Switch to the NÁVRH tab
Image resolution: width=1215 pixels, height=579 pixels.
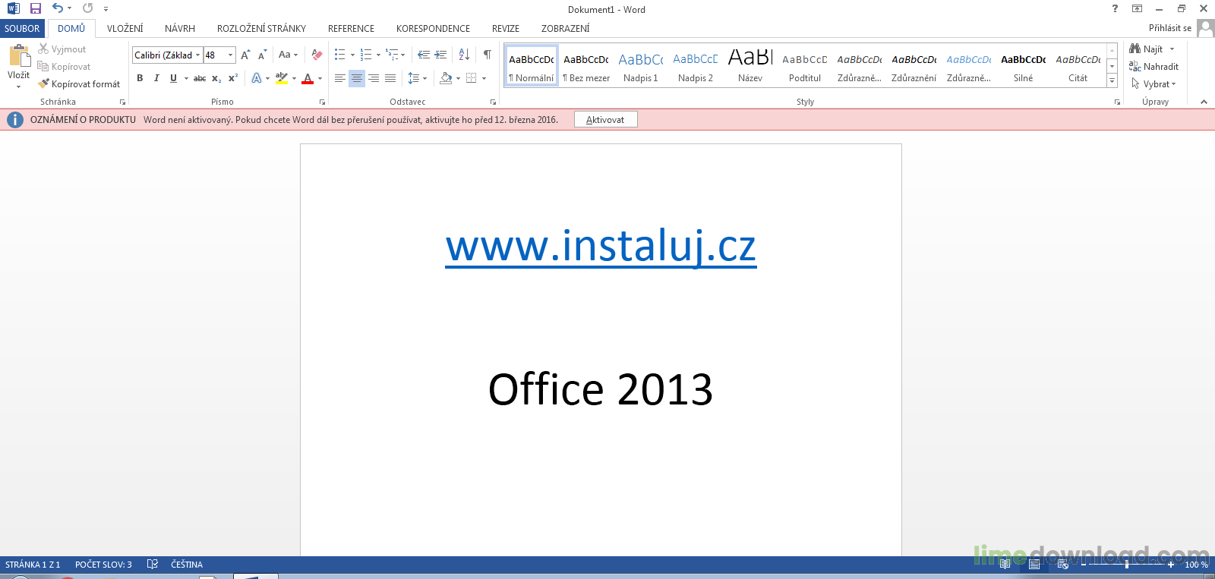tap(180, 29)
